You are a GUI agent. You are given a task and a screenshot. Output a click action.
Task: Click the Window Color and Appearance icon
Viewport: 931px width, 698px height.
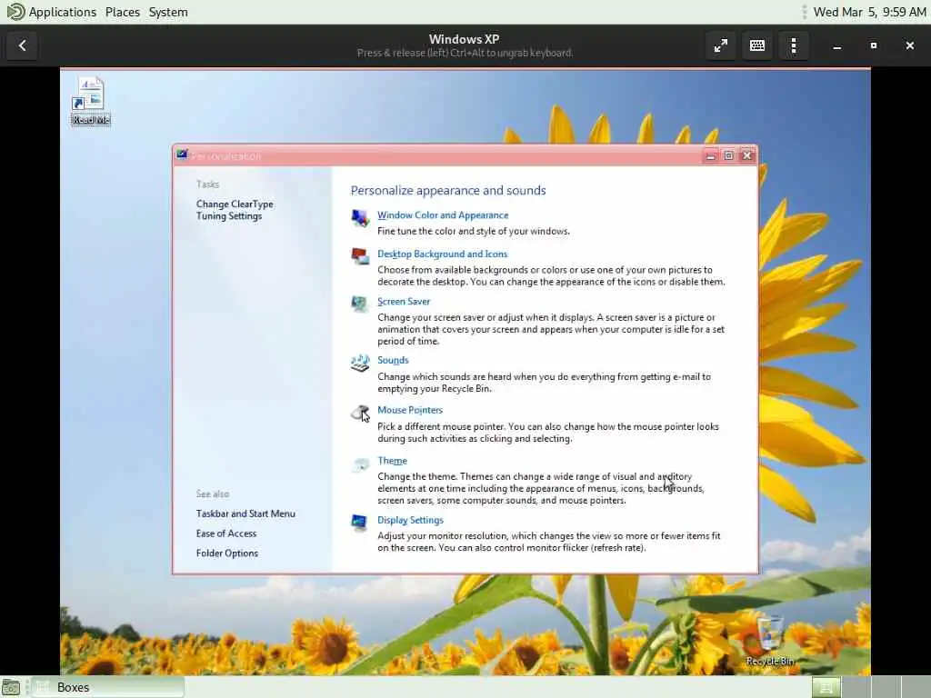360,218
